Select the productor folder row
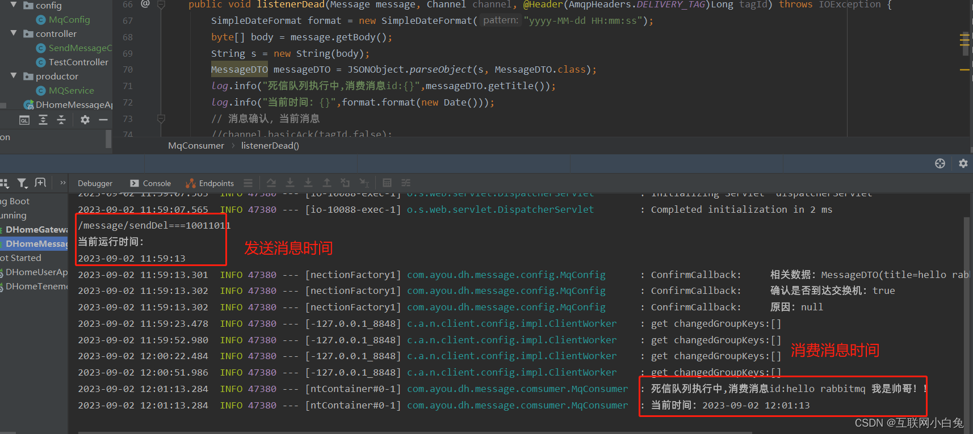973x434 pixels. (56, 76)
